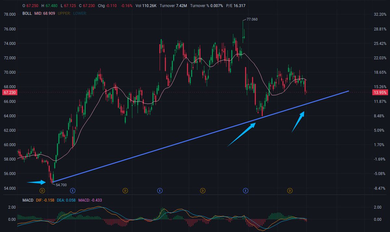390x232 pixels.
Task: Select the BOLL indicator label
Action: click(26, 13)
